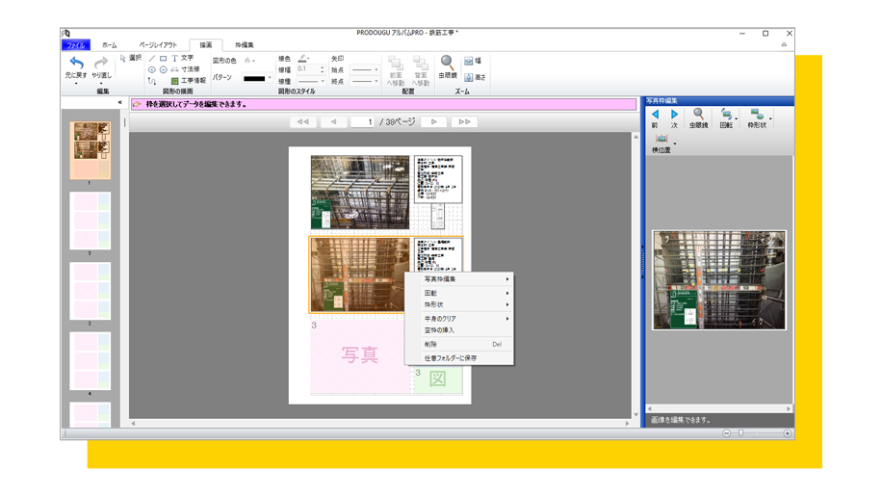Fit page to 高さ height

pos(474,77)
